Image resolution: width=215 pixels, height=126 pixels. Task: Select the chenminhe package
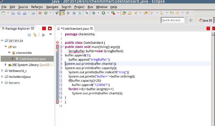coord(24,53)
